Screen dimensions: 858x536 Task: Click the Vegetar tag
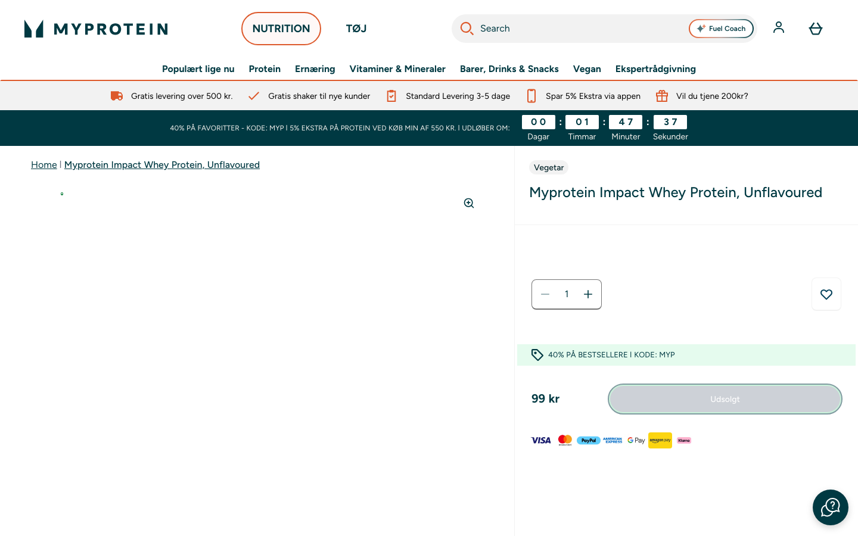[549, 167]
